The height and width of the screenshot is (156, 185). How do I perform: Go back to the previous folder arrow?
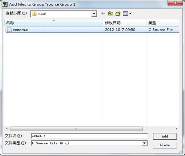point(103,14)
